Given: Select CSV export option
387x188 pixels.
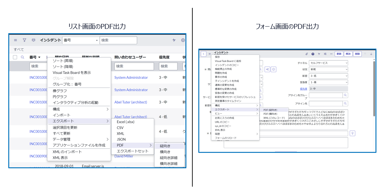Looking at the screenshot, I should [120, 128].
